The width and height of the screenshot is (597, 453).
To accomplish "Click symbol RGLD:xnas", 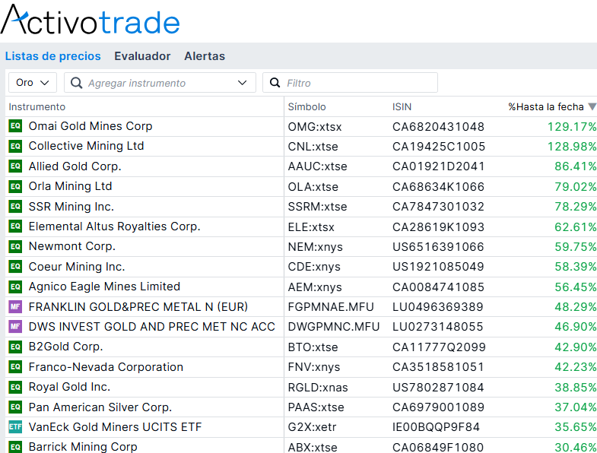I will (x=318, y=388).
